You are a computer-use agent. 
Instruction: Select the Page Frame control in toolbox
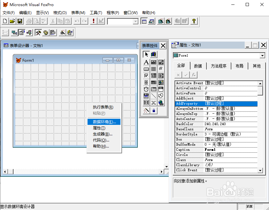(154, 89)
